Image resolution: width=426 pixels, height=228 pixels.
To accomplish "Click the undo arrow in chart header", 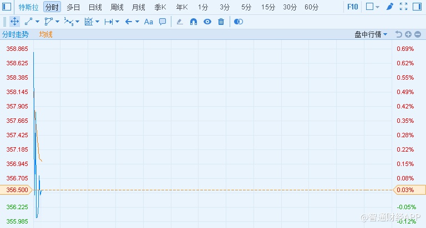I will [x=399, y=34].
